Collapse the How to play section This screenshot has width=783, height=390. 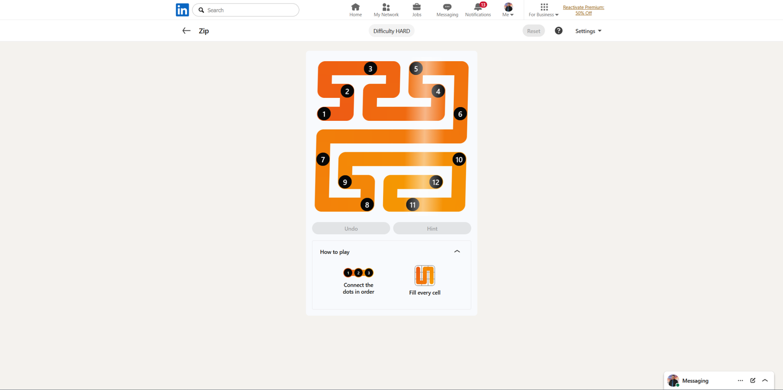click(457, 252)
